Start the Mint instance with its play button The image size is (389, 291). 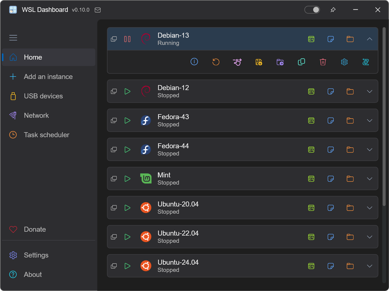pyautogui.click(x=128, y=179)
